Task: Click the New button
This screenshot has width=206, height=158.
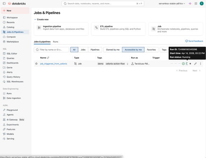Action: (x=15, y=10)
